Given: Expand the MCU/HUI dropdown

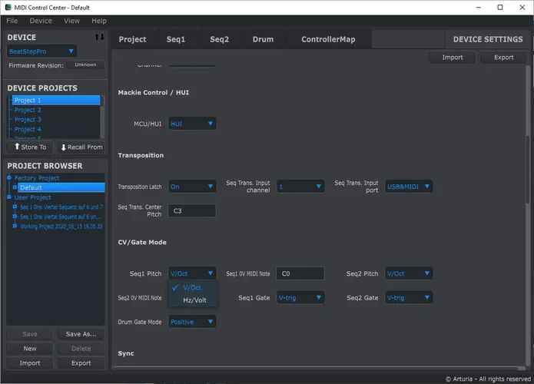Looking at the screenshot, I should [x=192, y=124].
